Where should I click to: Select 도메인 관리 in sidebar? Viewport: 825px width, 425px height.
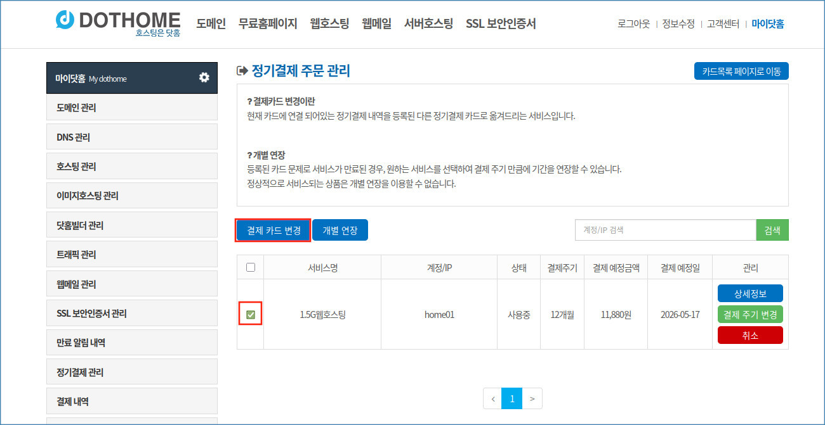(132, 108)
